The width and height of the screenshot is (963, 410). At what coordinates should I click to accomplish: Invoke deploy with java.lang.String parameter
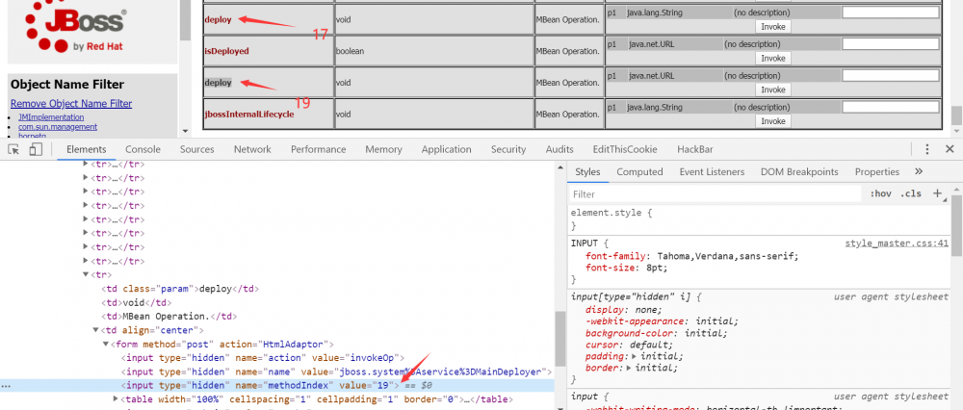[x=772, y=27]
